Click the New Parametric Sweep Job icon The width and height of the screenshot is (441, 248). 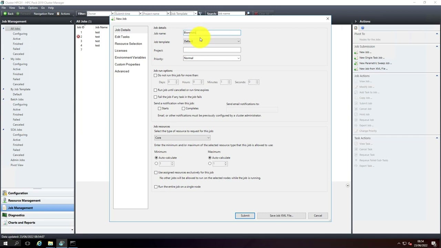click(356, 63)
